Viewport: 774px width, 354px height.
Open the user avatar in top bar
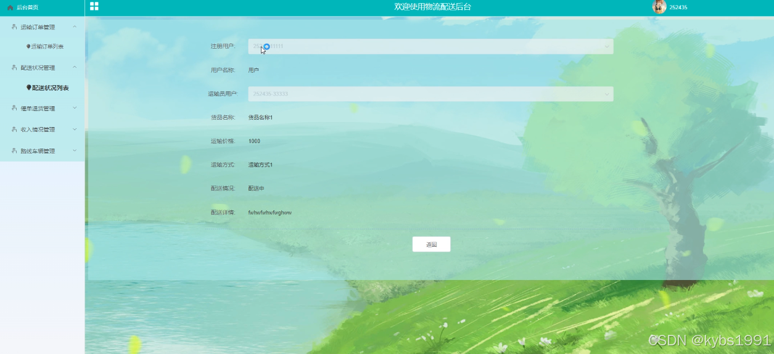point(659,7)
